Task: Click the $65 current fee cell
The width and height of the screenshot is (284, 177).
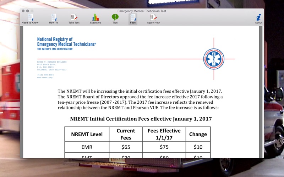Action: click(x=126, y=147)
